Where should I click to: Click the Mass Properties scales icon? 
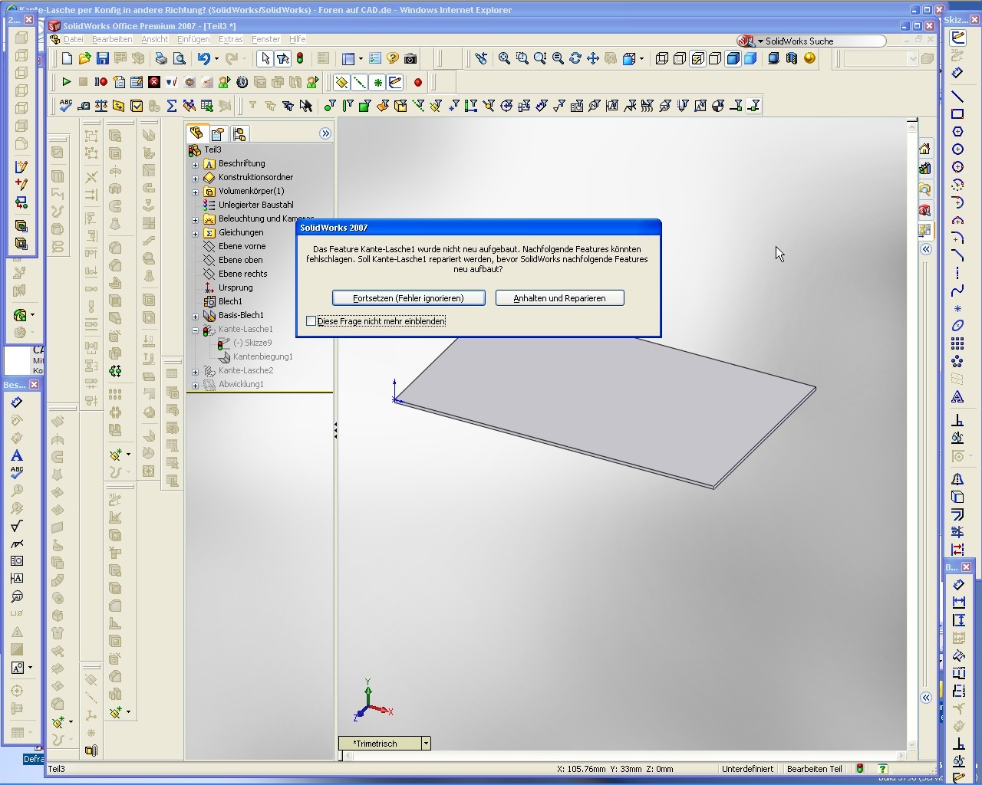click(x=101, y=106)
